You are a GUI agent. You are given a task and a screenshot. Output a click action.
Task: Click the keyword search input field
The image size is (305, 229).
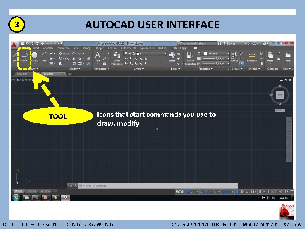tap(197, 43)
